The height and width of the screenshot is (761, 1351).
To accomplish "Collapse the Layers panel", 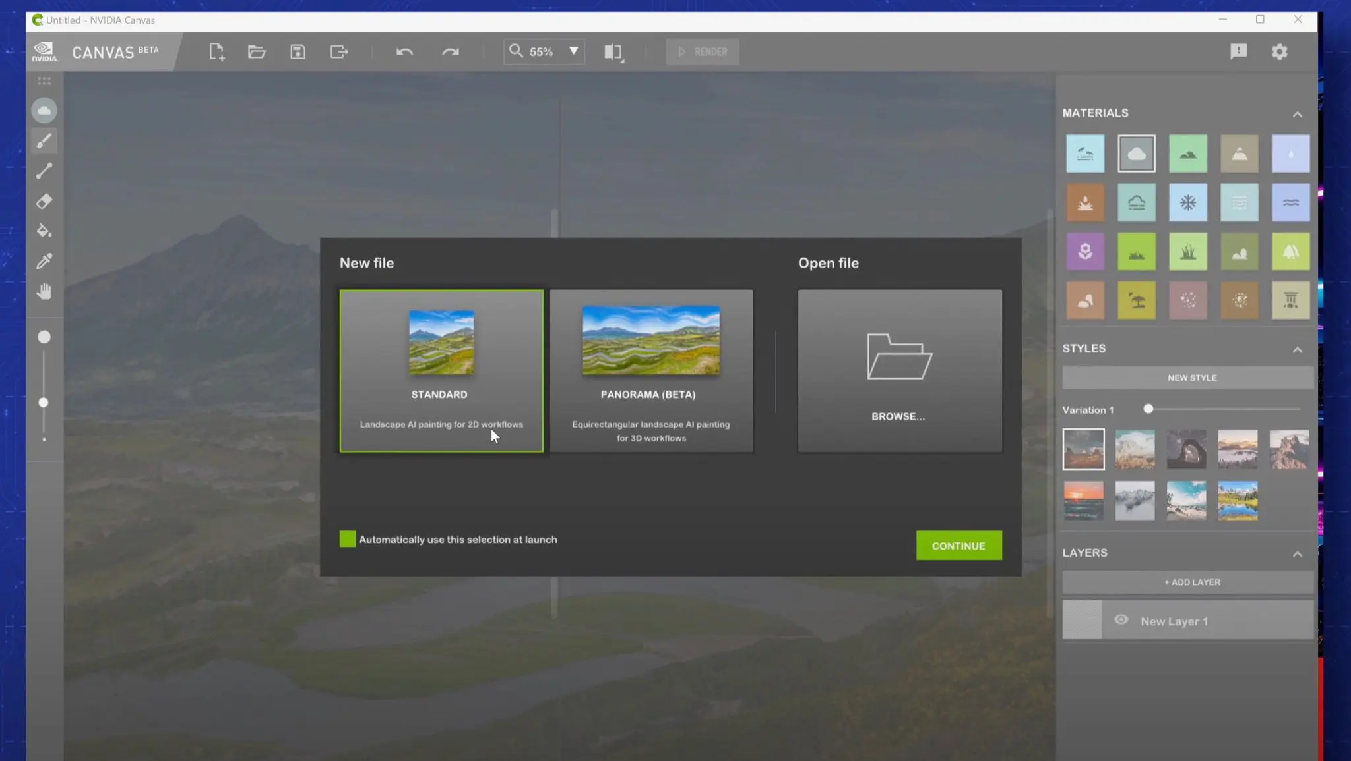I will 1297,554.
